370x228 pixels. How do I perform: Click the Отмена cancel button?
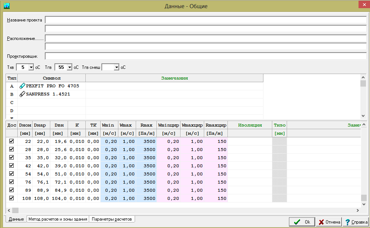[329, 222]
